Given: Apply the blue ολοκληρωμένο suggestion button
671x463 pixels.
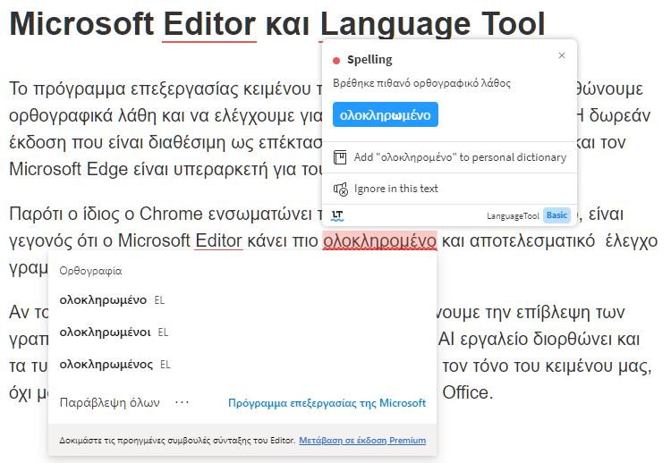Looking at the screenshot, I should pyautogui.click(x=385, y=114).
